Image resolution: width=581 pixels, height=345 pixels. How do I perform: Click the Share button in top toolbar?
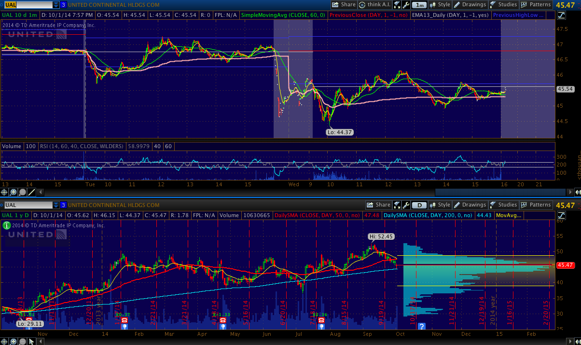pyautogui.click(x=344, y=5)
